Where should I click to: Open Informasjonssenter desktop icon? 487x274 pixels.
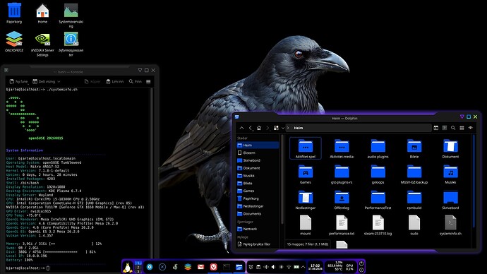71,44
